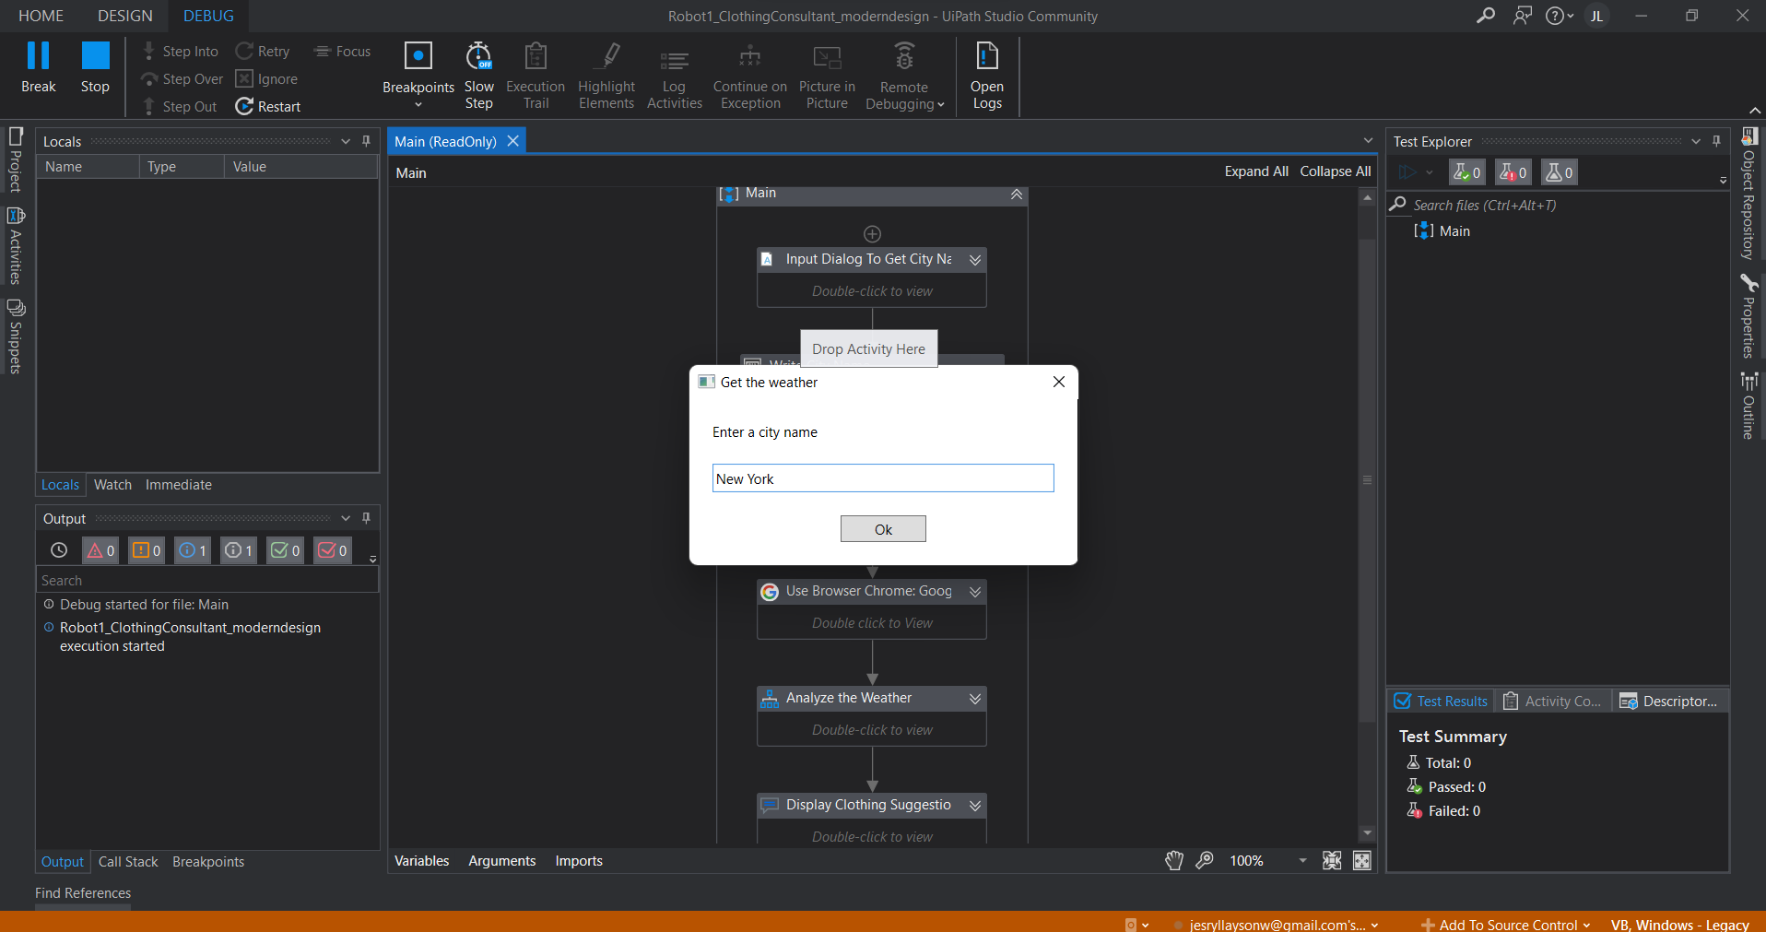Open the Locals panel options dropdown
1766x932 pixels.
tap(346, 141)
